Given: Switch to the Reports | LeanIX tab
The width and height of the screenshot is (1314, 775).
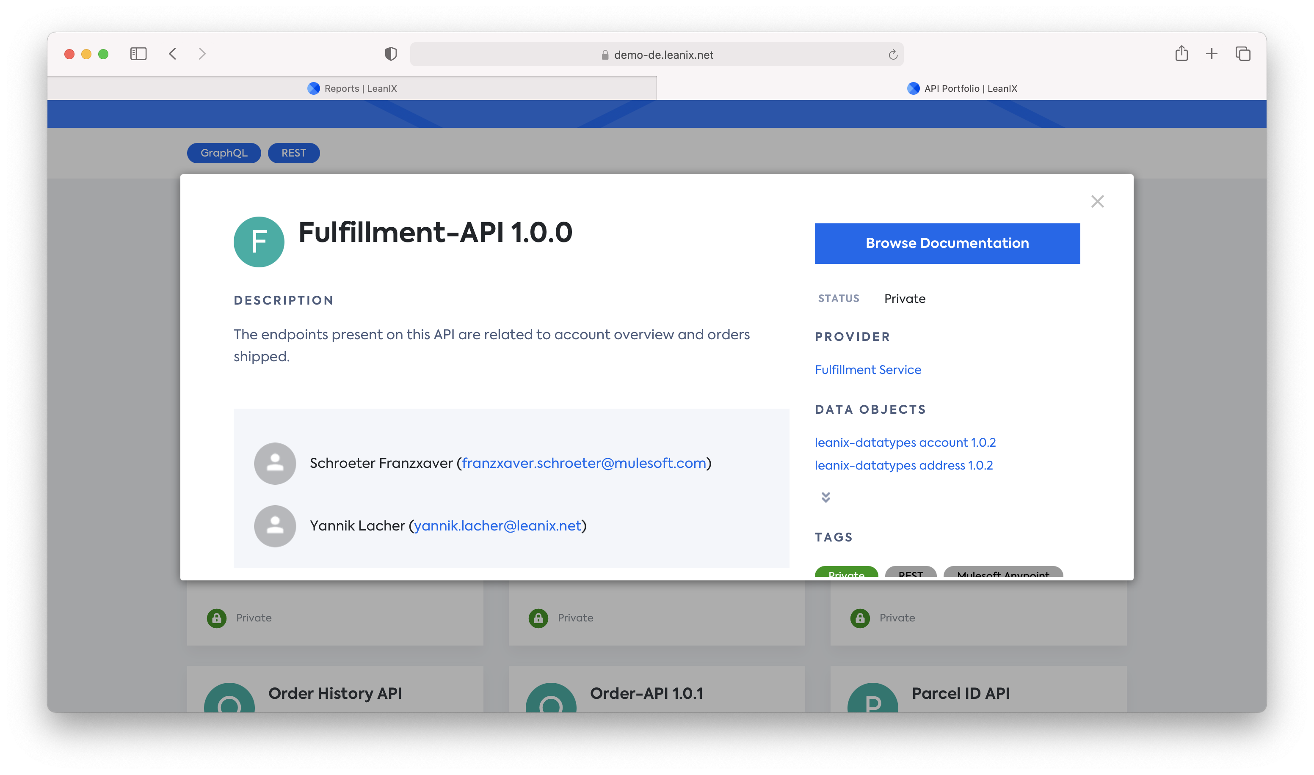Looking at the screenshot, I should 352,88.
